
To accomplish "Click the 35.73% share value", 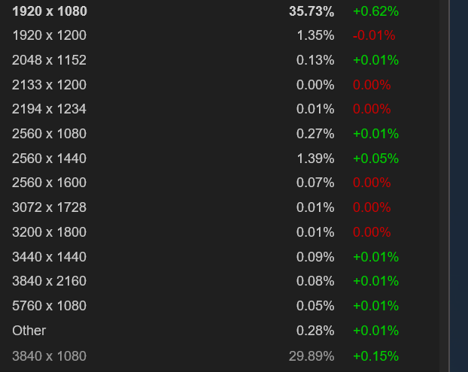I will pyautogui.click(x=311, y=11).
